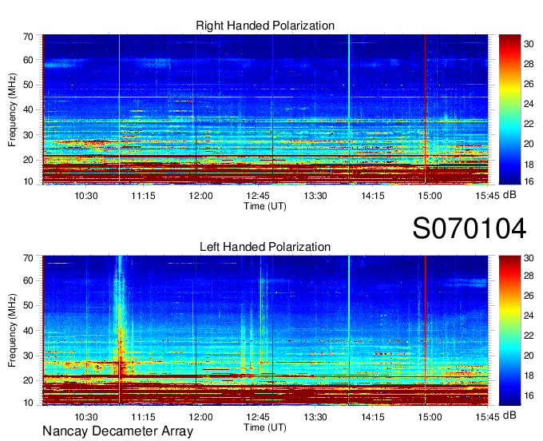Click the 30 MHz tick on the top plot
The height and width of the screenshot is (441, 543).
(x=28, y=135)
